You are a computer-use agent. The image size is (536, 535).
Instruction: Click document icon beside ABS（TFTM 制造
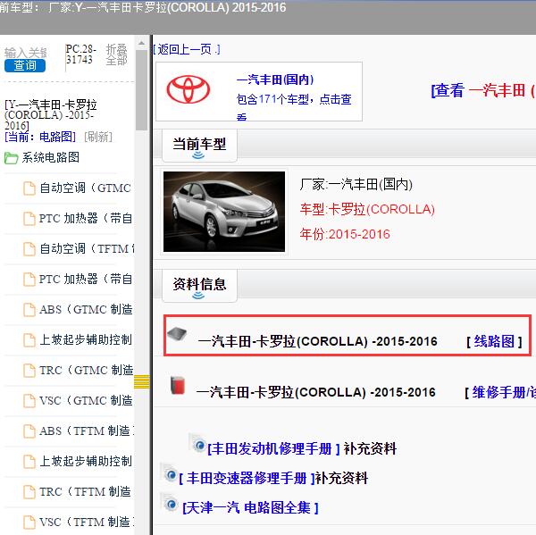29,431
